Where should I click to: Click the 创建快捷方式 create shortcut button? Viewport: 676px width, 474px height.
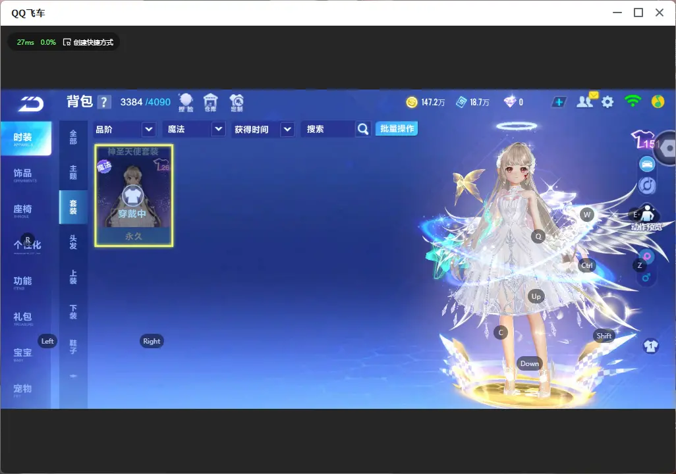tap(88, 42)
